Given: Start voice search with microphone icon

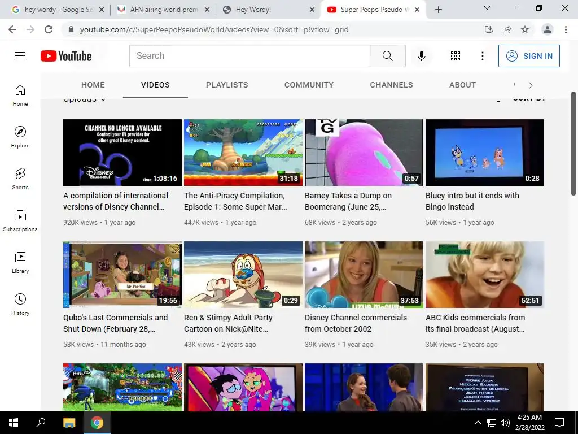Looking at the screenshot, I should tap(421, 56).
